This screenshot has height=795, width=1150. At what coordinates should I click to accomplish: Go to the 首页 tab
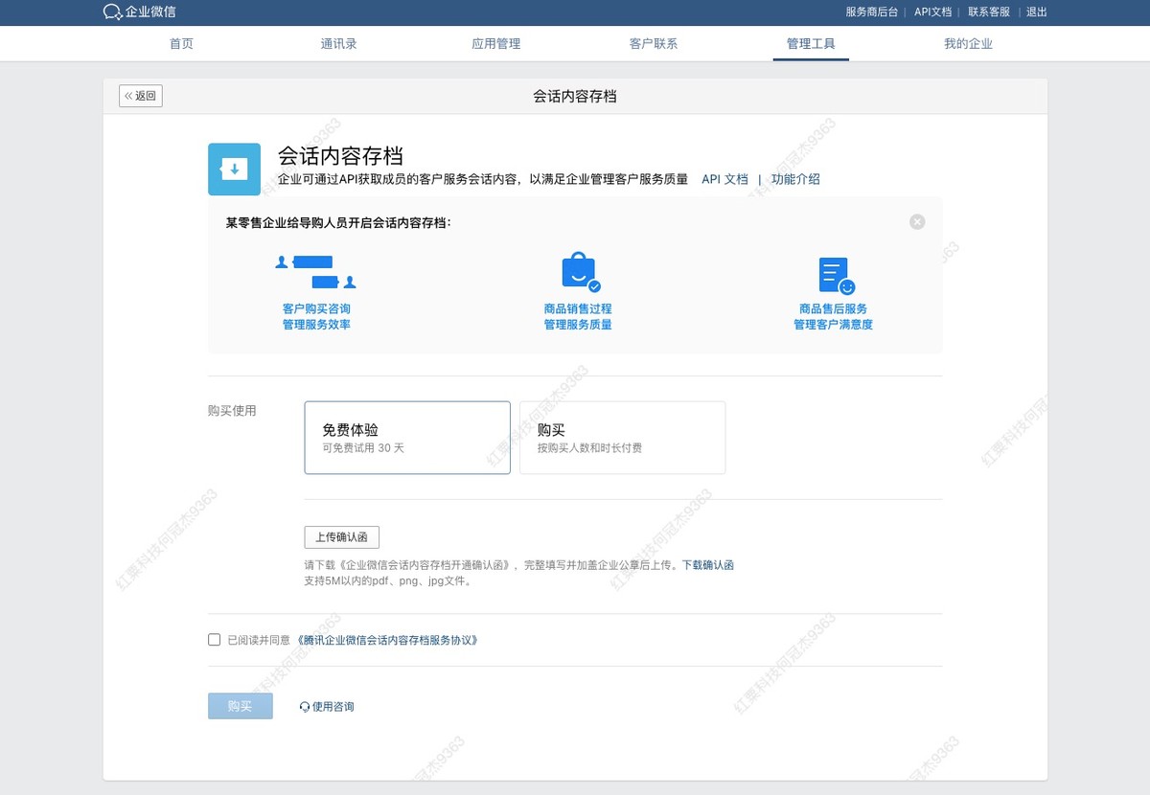click(181, 43)
